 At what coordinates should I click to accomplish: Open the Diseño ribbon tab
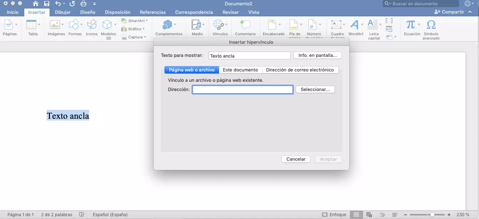(88, 12)
